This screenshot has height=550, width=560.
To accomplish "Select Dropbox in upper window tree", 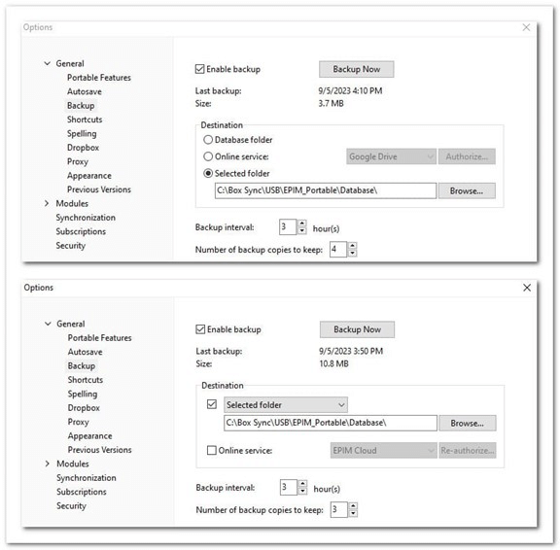I will click(x=83, y=148).
